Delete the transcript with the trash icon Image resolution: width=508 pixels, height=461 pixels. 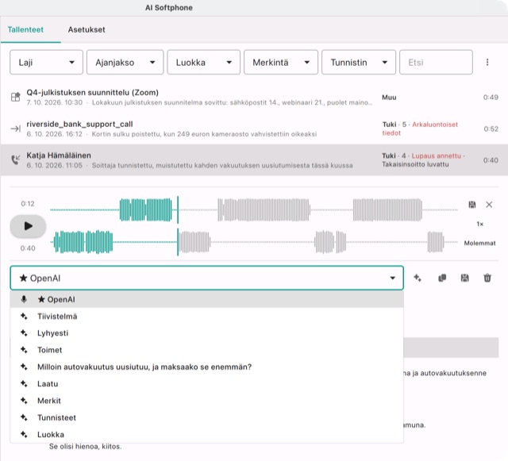coord(487,278)
